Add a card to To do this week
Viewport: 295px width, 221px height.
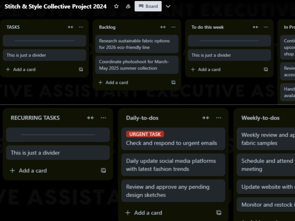click(x=205, y=69)
